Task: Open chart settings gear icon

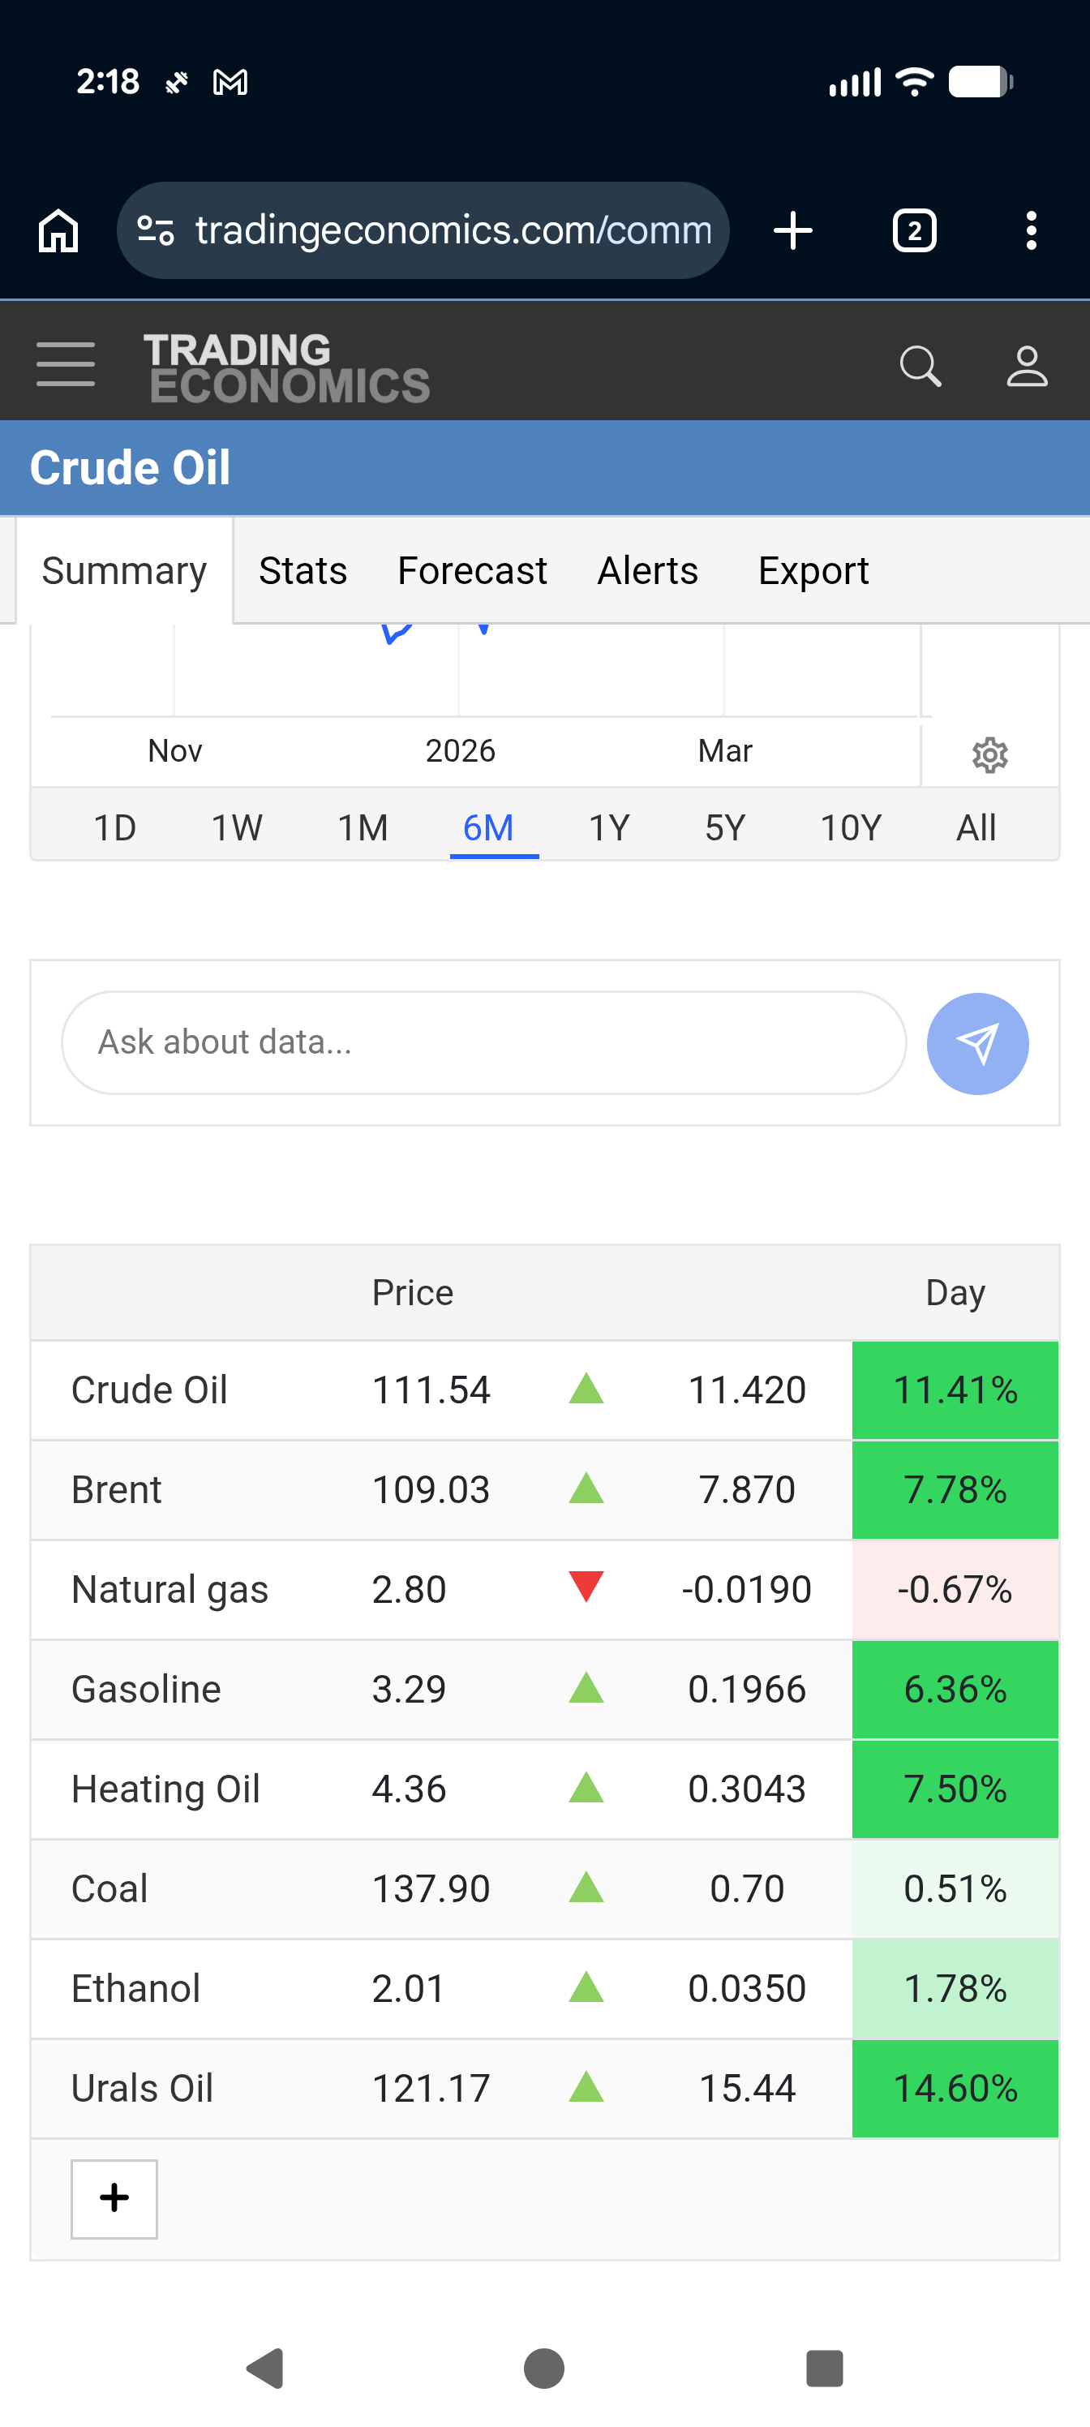Action: (989, 754)
